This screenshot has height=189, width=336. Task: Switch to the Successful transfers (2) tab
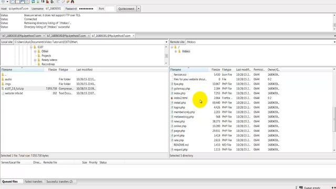click(x=59, y=182)
